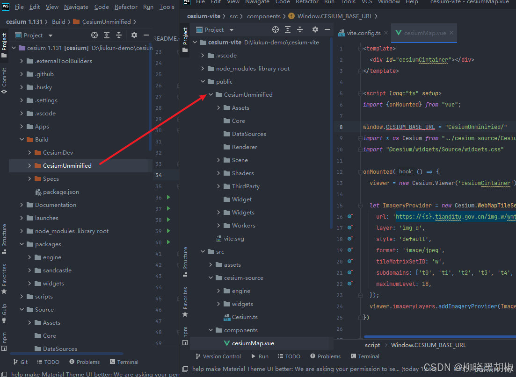Click script breadcrumb below code editor

pyautogui.click(x=372, y=345)
